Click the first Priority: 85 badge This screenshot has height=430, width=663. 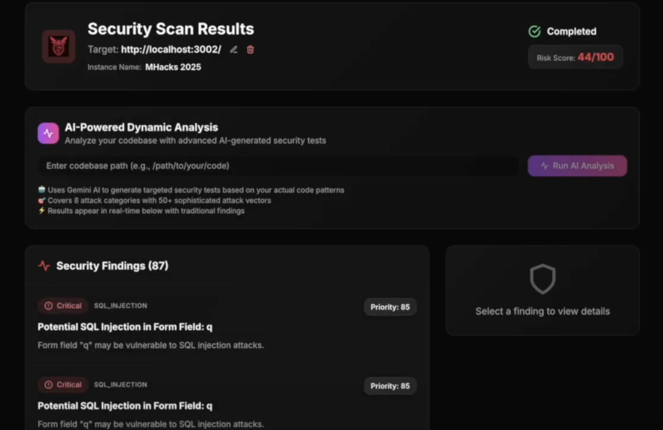click(x=390, y=307)
